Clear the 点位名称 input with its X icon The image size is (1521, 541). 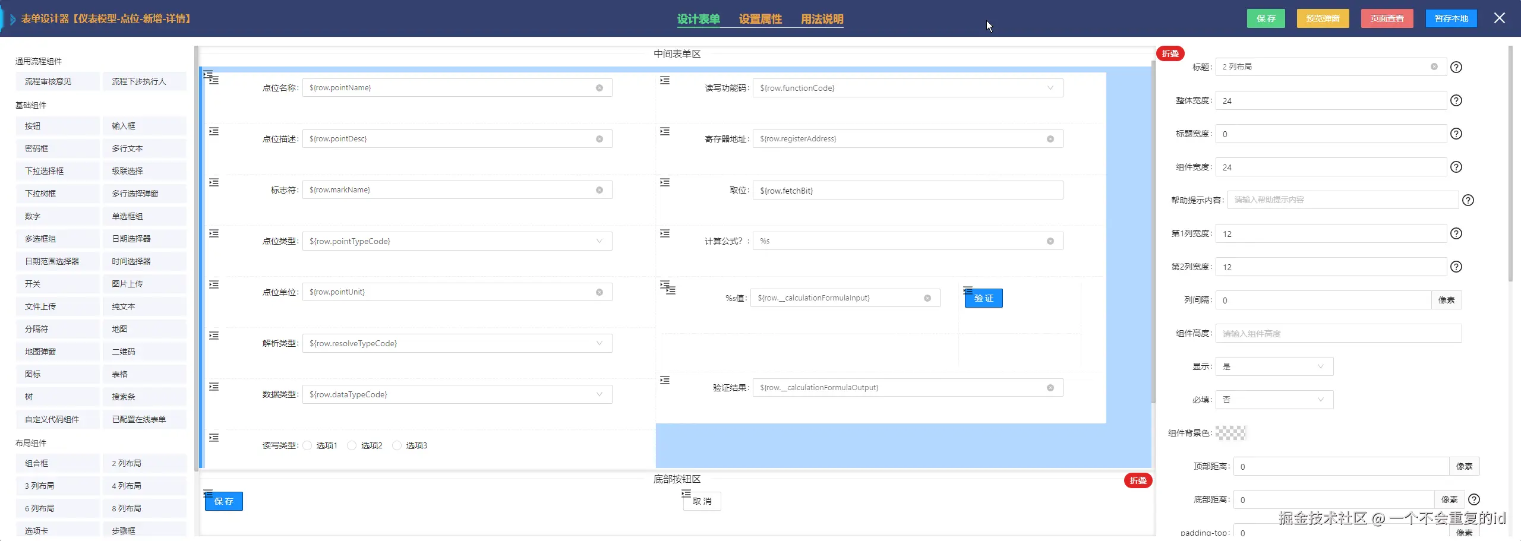click(599, 88)
